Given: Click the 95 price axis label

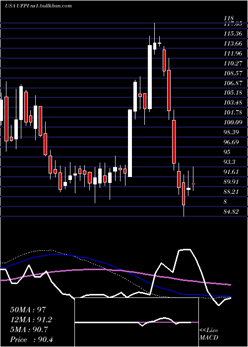Looking at the screenshot, I should tap(227, 152).
